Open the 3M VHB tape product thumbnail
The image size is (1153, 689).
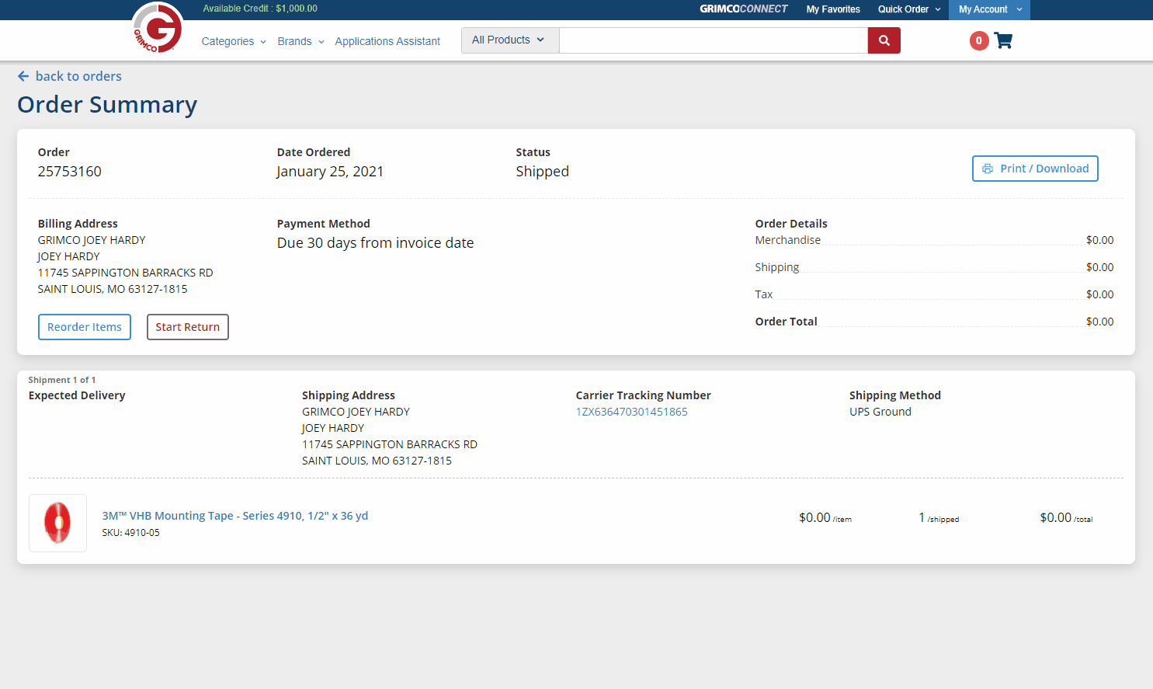(x=57, y=523)
